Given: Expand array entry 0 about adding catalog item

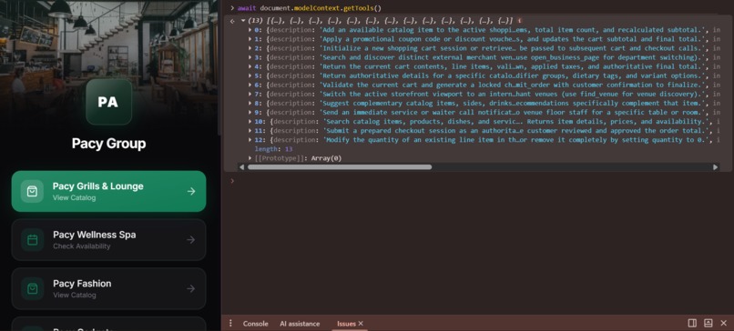Looking at the screenshot, I should click(250, 30).
